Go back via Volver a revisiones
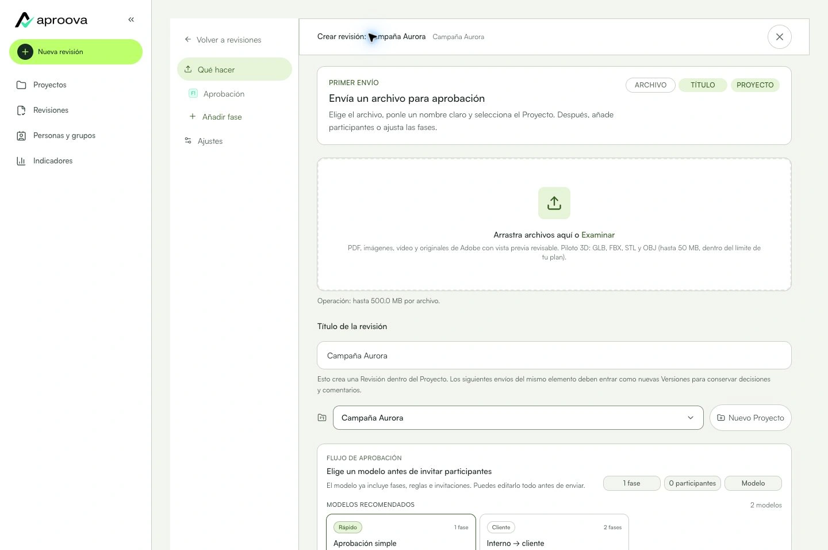The image size is (828, 550). click(x=223, y=40)
